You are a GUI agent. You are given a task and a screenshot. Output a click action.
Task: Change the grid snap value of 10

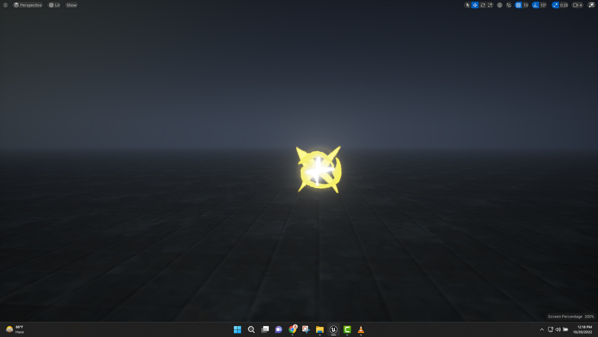pyautogui.click(x=526, y=5)
